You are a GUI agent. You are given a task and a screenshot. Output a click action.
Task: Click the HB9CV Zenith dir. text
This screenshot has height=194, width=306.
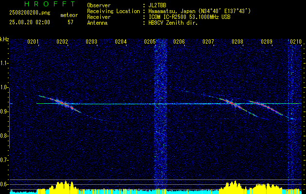173,23
